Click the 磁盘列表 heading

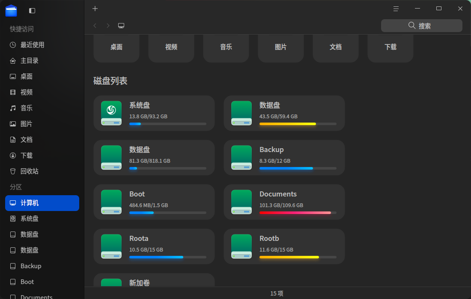pos(110,81)
